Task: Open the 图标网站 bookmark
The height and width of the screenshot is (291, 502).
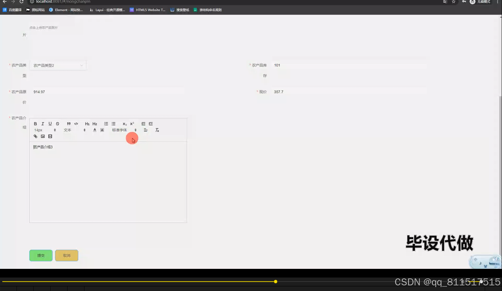Action: tap(35, 10)
